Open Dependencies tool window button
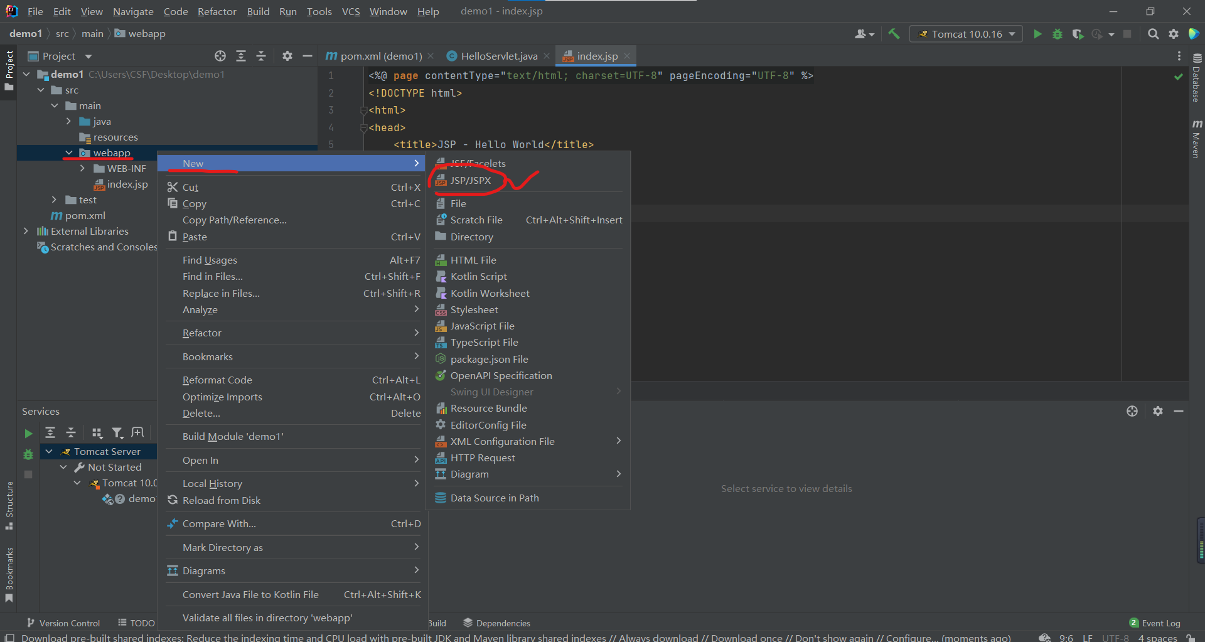The image size is (1205, 642). (x=496, y=623)
